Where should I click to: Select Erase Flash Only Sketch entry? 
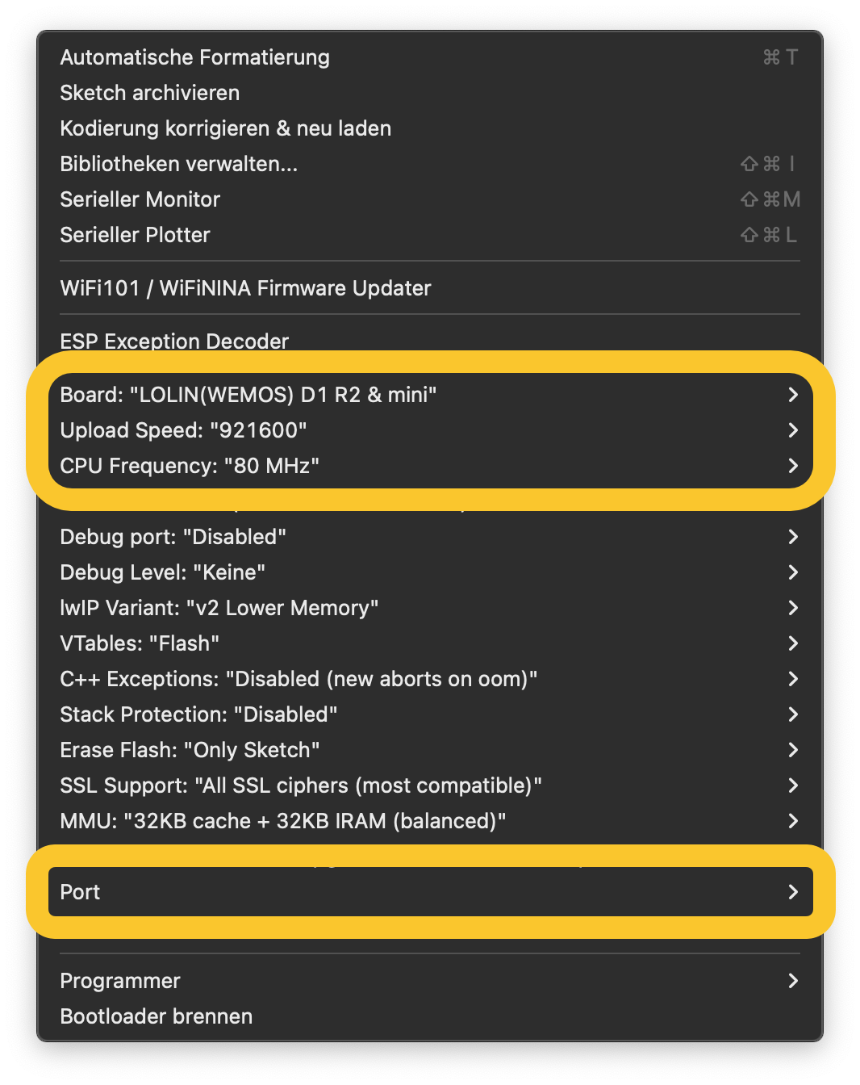pos(190,750)
